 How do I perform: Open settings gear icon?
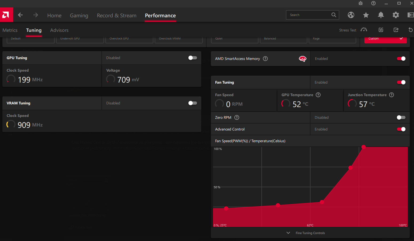click(396, 15)
